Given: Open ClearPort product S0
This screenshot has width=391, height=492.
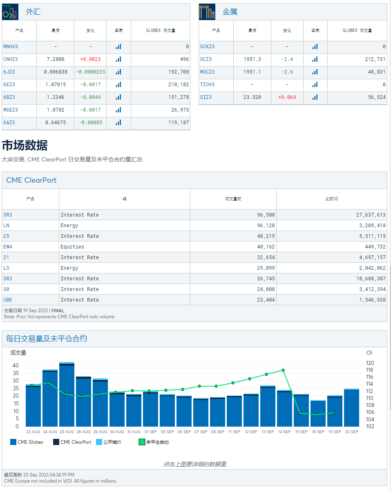Looking at the screenshot, I should click(6, 289).
